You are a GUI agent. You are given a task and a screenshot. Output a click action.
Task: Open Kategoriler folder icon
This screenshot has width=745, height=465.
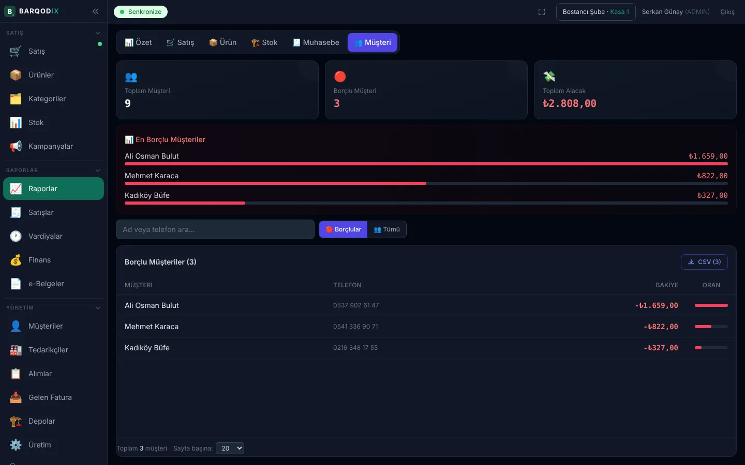16,99
